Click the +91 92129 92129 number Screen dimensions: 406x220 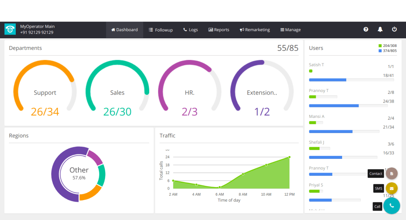pos(37,32)
